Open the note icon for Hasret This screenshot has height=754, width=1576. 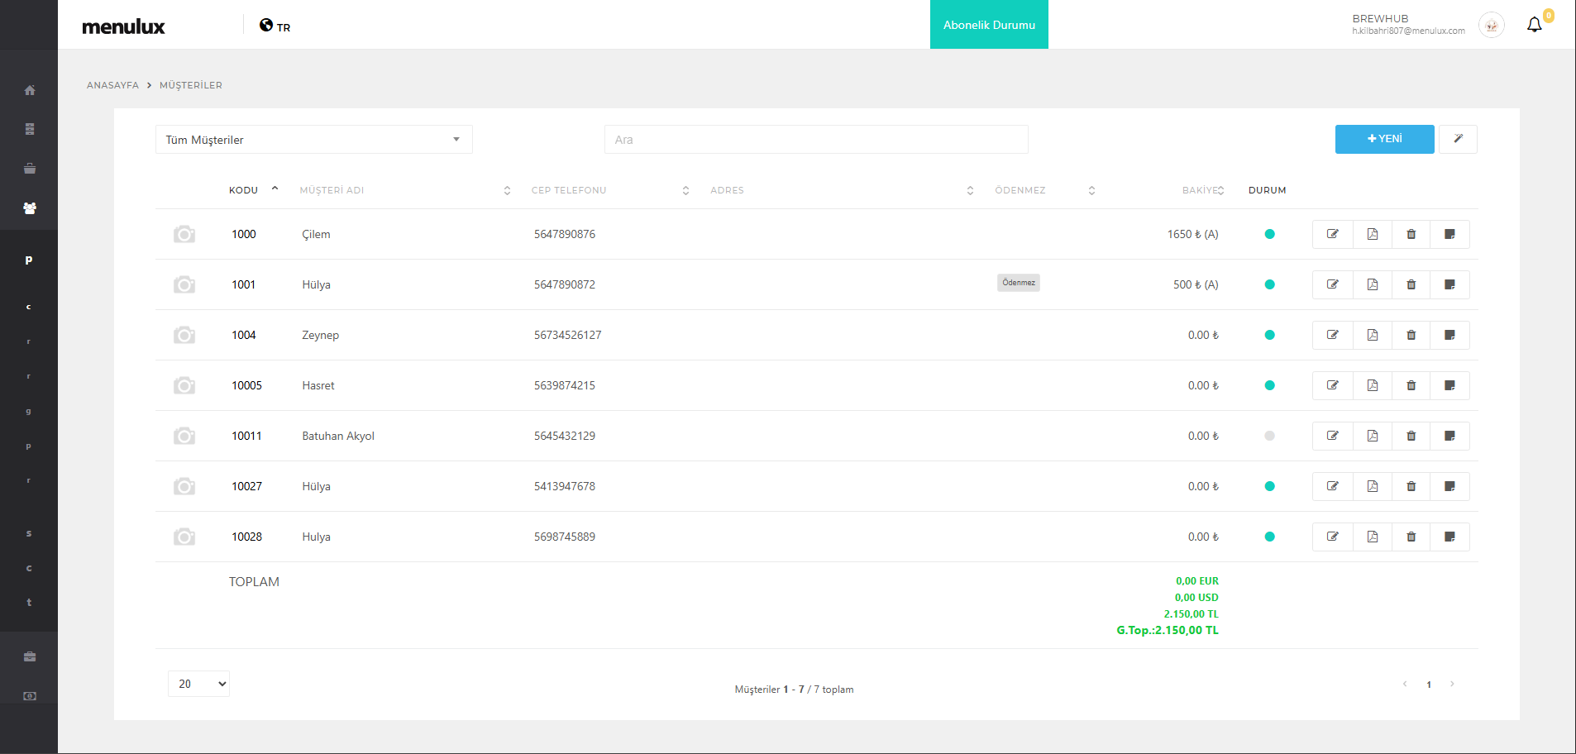pos(1449,385)
